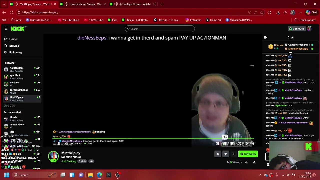Click the share stream icon
Viewport: 320px width, 180px height.
point(246,162)
